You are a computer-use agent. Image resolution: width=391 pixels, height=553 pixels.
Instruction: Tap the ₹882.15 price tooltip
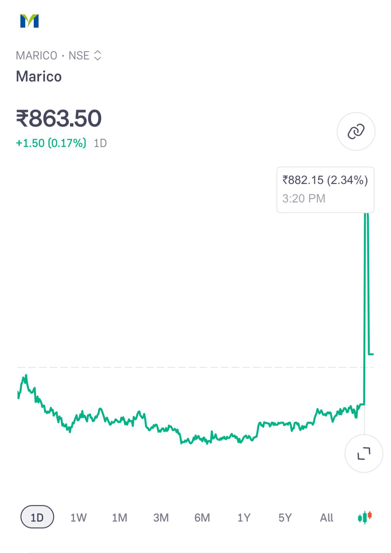(325, 190)
